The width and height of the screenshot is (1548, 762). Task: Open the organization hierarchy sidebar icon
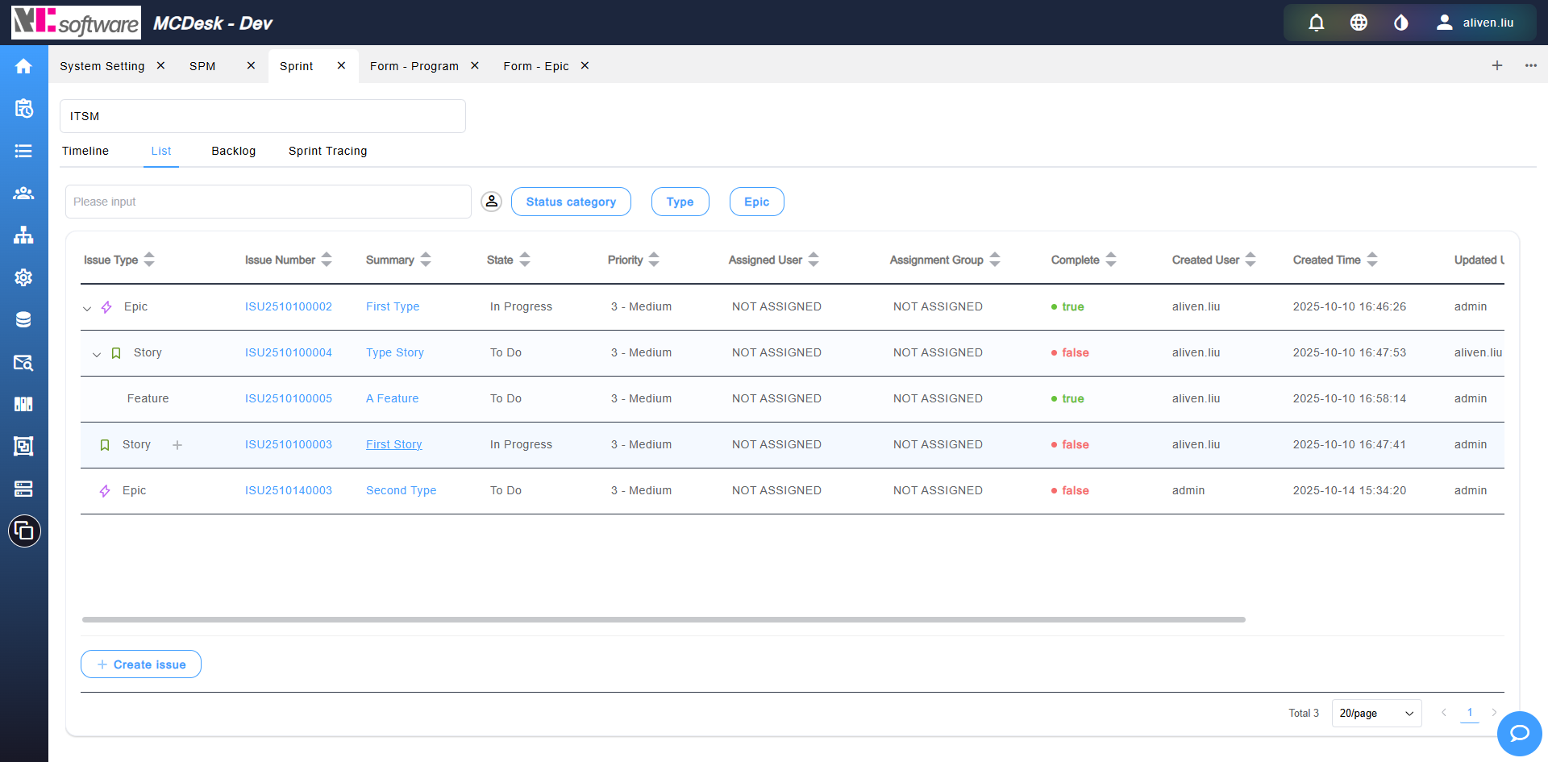click(x=23, y=235)
